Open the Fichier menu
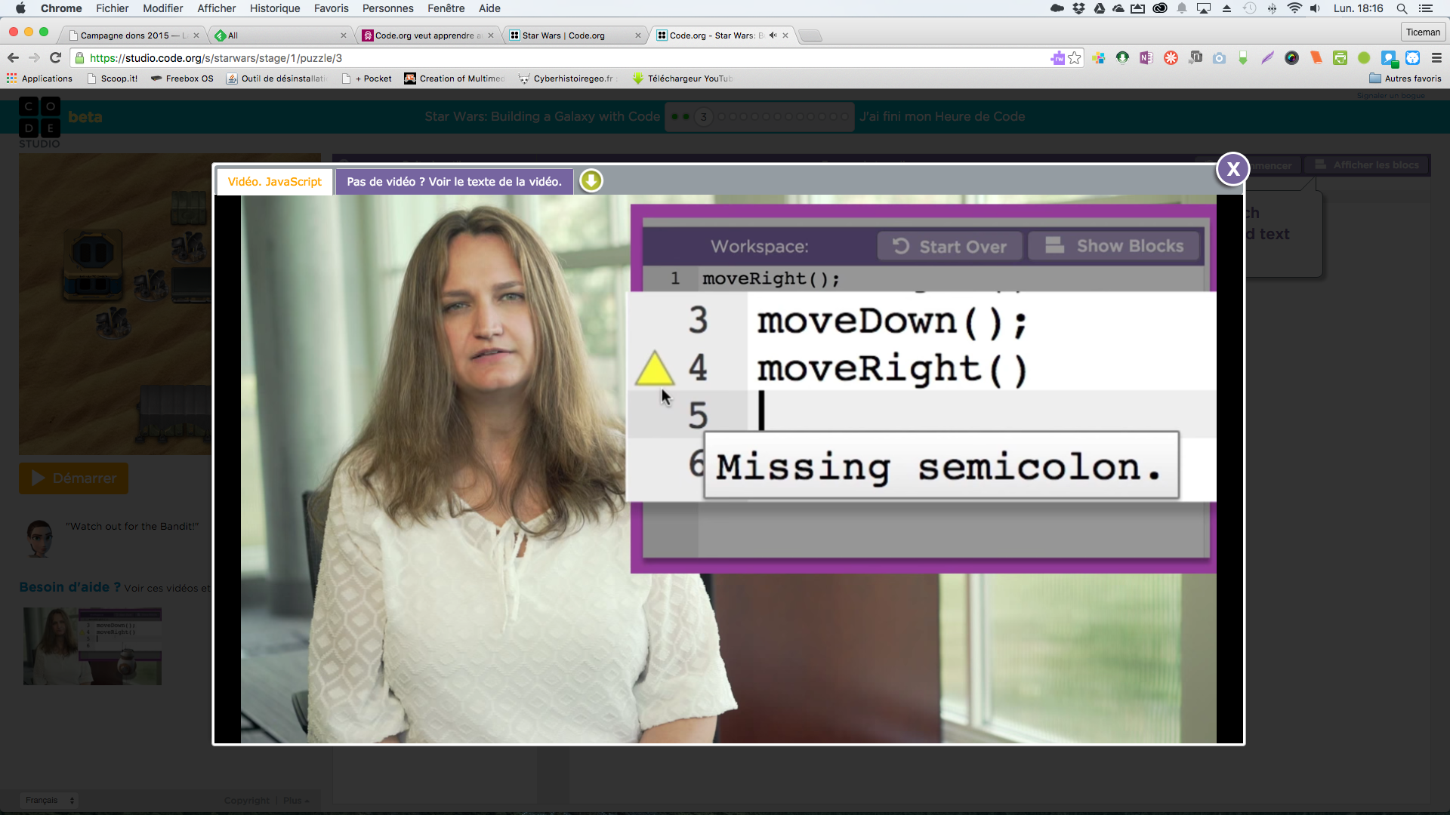1450x815 pixels. click(112, 8)
